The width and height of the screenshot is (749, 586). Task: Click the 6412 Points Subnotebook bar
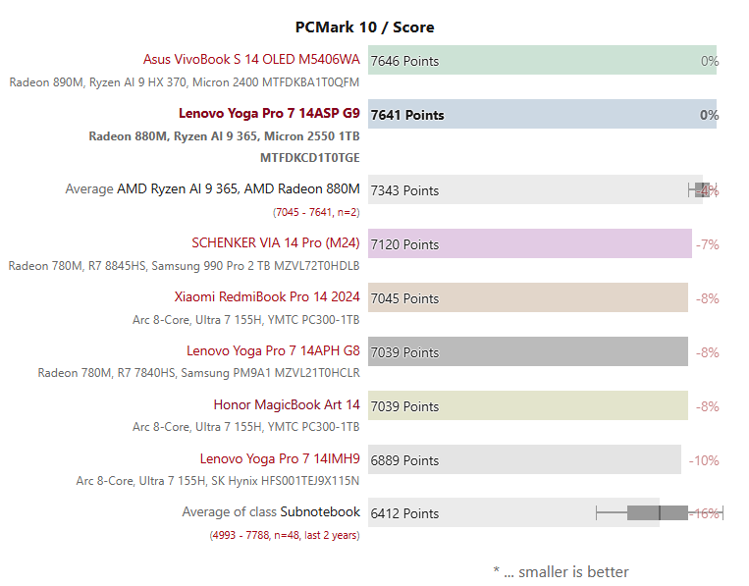tap(514, 512)
